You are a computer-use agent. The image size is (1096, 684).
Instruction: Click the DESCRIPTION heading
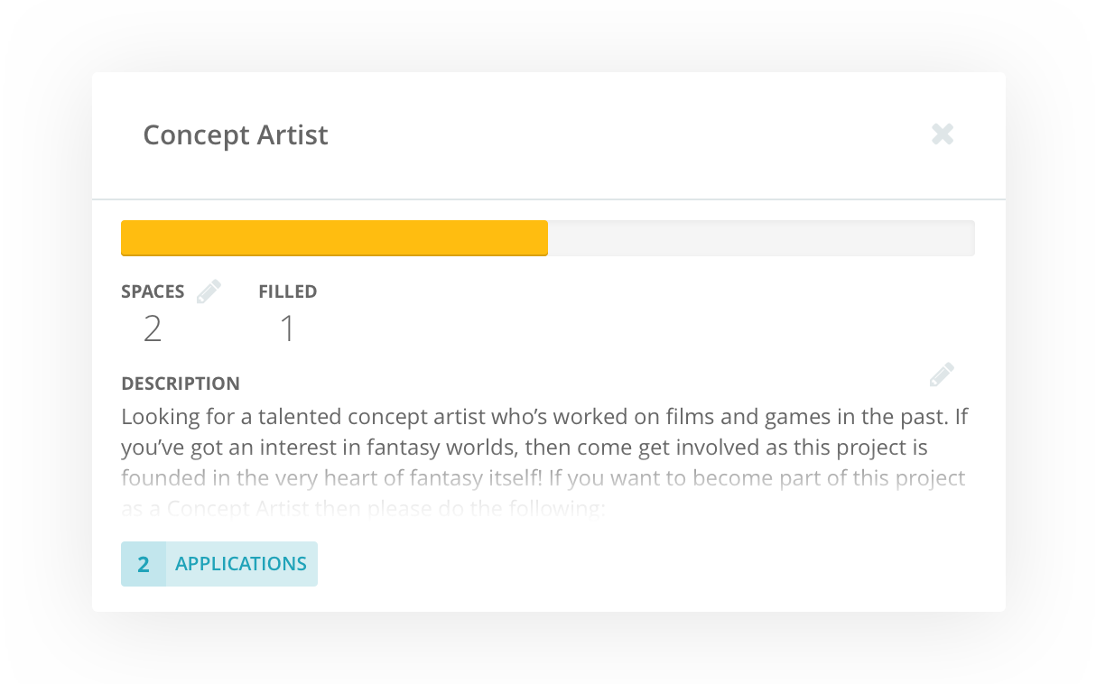[x=181, y=384]
